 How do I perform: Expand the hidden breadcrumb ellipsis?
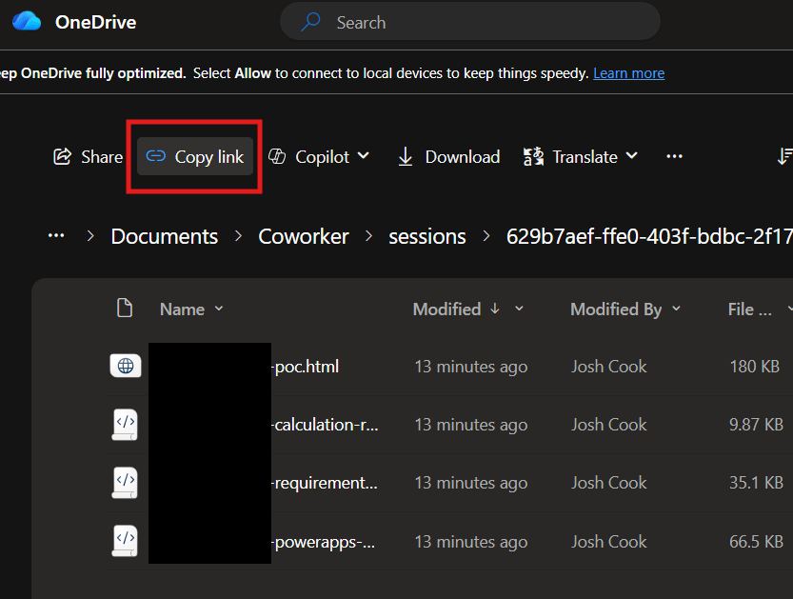56,236
